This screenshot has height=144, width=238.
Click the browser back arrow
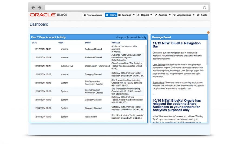tap(33, 8)
